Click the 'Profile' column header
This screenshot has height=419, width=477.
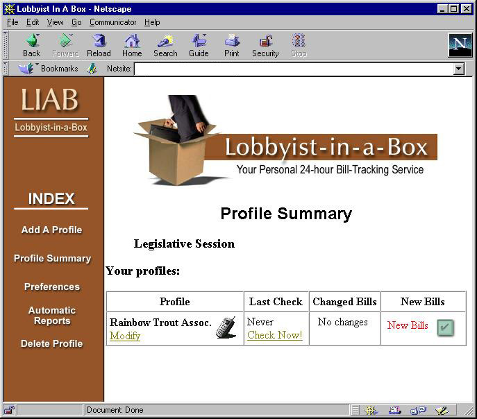tap(174, 301)
